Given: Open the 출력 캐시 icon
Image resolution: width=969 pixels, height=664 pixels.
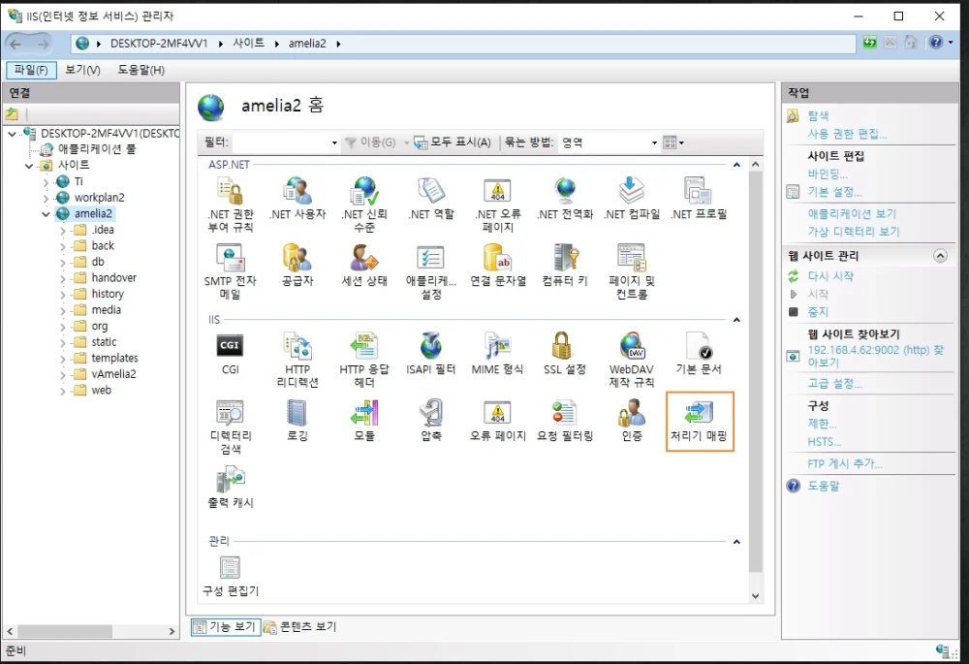Looking at the screenshot, I should [x=231, y=488].
